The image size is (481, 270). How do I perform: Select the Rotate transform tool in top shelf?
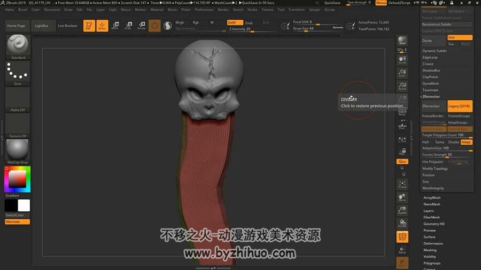[142, 26]
